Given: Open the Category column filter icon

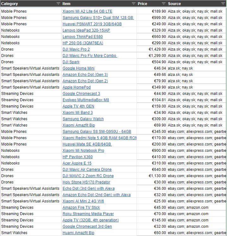Looking at the screenshot, I should [x=58, y=3].
